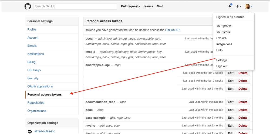Select Your stars from the user menu
This screenshot has width=270, height=134.
click(223, 32)
